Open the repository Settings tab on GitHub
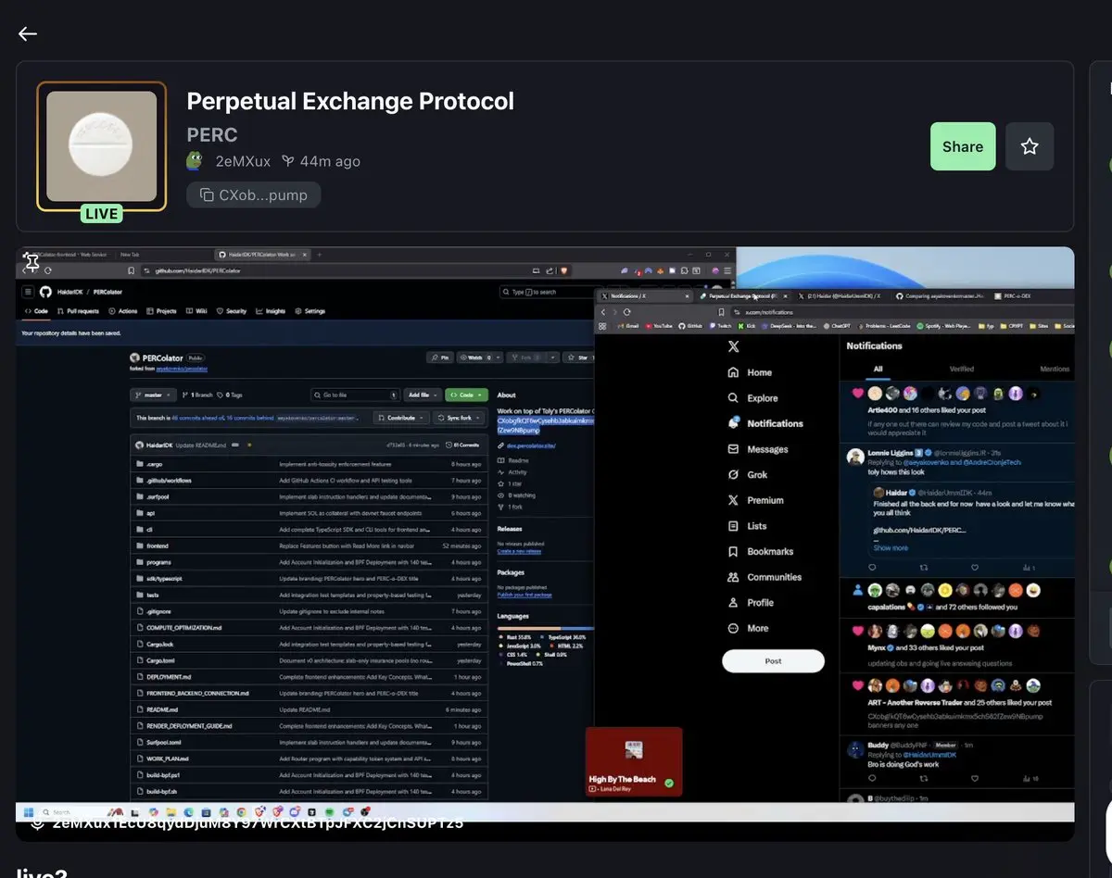Screen dimensions: 1112x878 (311, 311)
